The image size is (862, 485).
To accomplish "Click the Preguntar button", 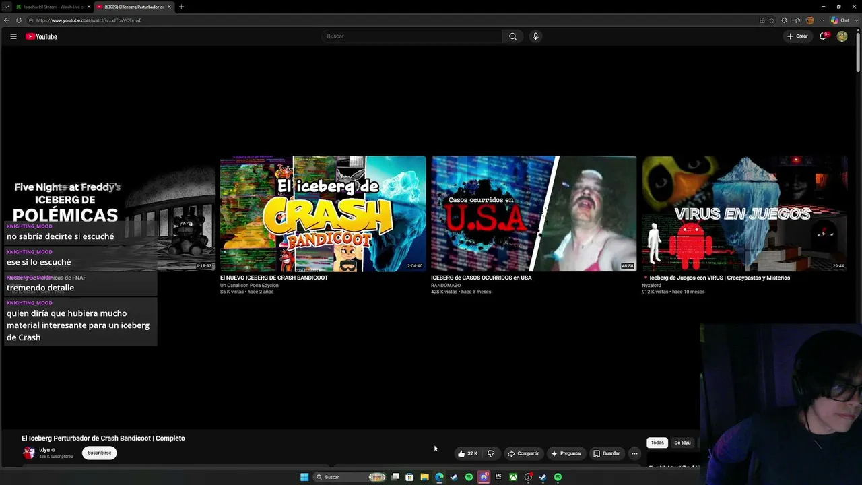I will pyautogui.click(x=566, y=453).
